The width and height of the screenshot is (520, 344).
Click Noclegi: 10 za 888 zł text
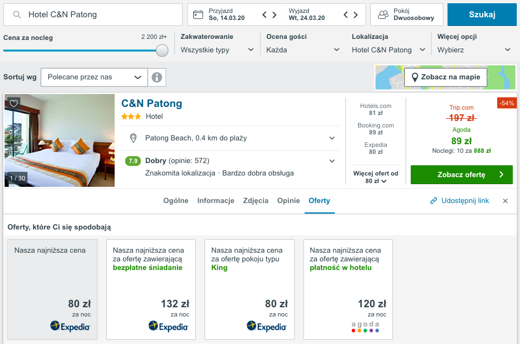coord(462,151)
